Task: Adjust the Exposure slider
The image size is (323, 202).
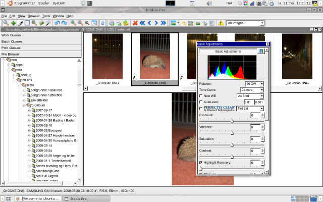Action: tap(232, 121)
